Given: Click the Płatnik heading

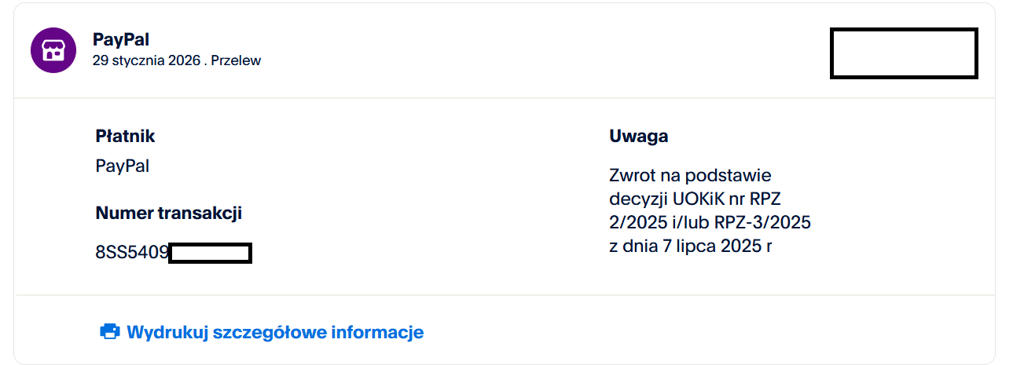Looking at the screenshot, I should coord(125,136).
